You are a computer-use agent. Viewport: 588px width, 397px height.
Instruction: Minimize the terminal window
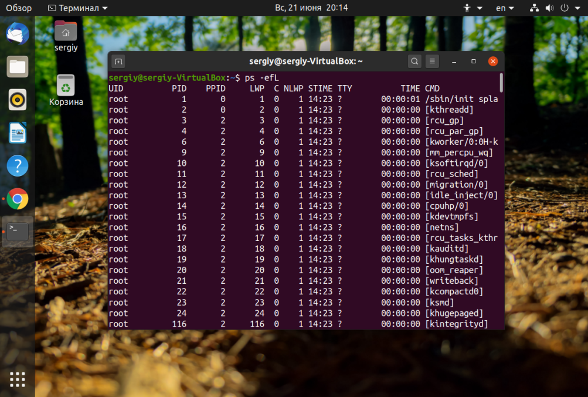(454, 61)
